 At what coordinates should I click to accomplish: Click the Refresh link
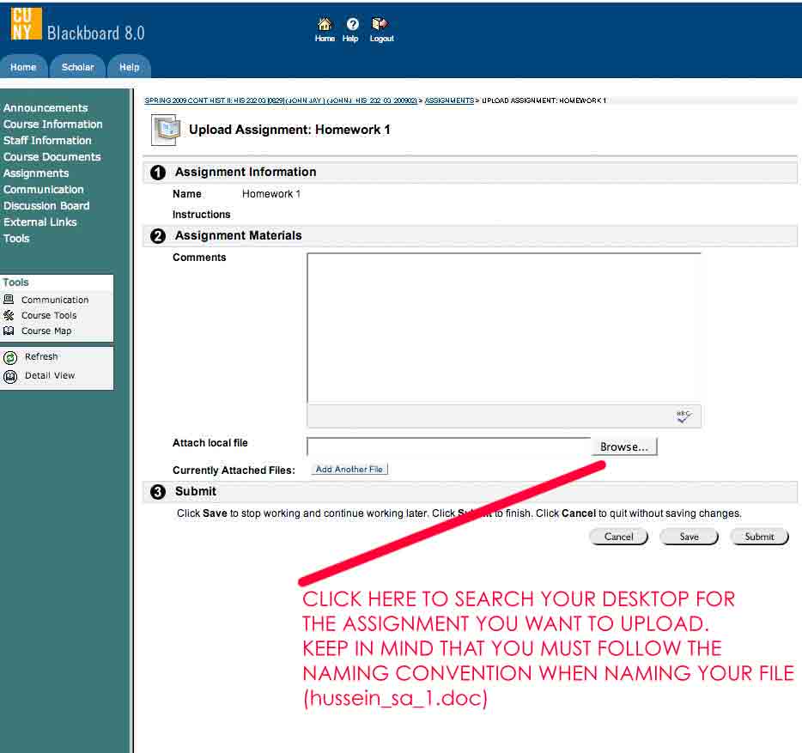click(41, 356)
